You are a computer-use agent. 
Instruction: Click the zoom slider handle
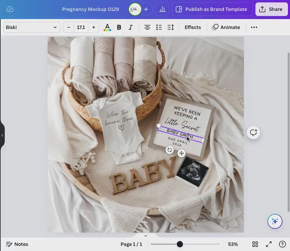pyautogui.click(x=180, y=244)
